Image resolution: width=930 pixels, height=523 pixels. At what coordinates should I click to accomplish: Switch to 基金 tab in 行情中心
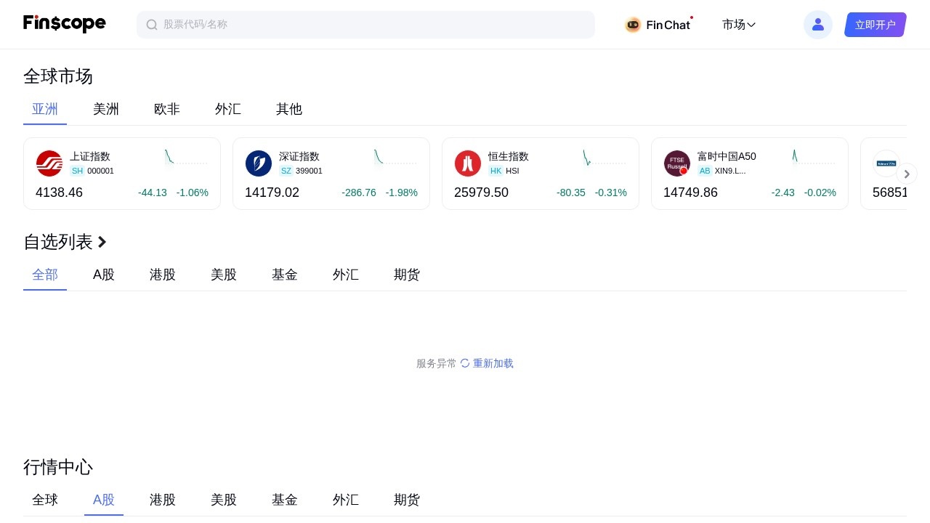pos(284,500)
